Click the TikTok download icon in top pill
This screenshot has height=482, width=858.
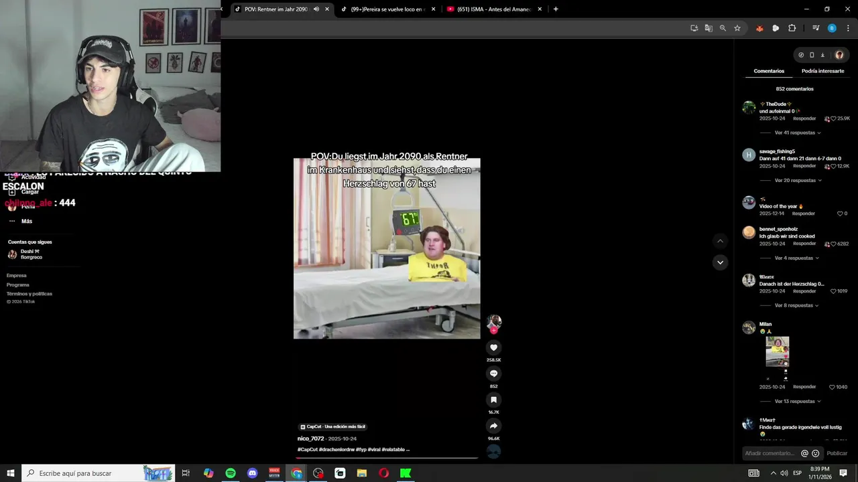822,55
